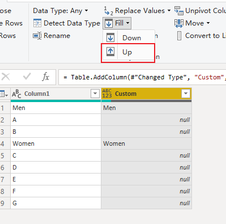Open the Replace Values dropdown arrow
This screenshot has height=224, width=226.
point(169,11)
